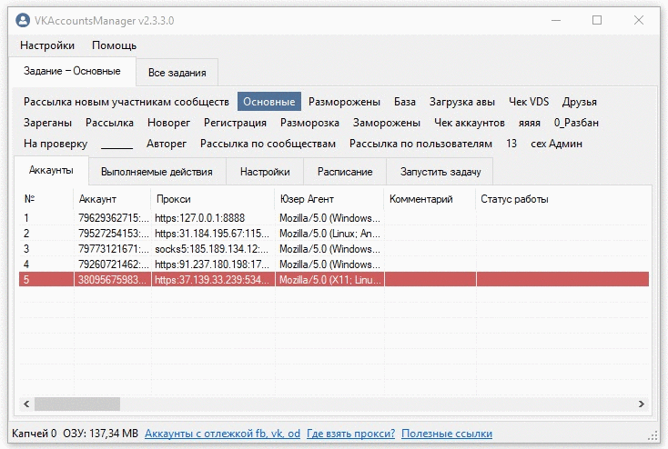The height and width of the screenshot is (449, 668).
Task: Select account 79260721462 in row 4
Action: point(114,264)
